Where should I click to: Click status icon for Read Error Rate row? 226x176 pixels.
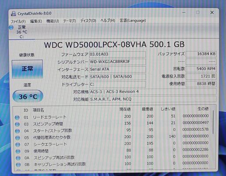[17, 117]
